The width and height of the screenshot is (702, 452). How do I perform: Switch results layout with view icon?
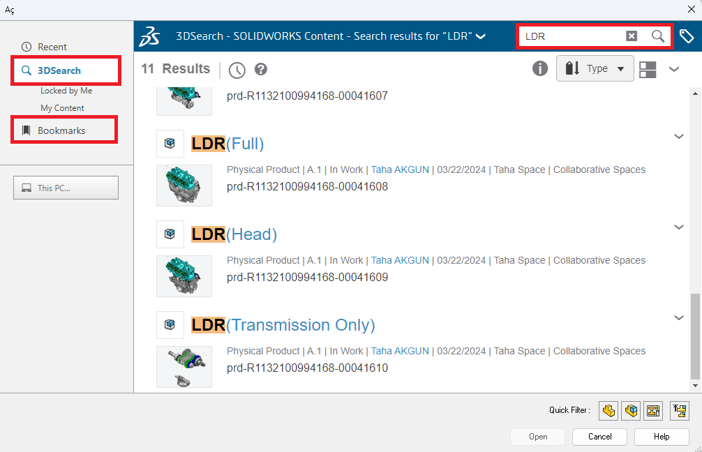648,69
